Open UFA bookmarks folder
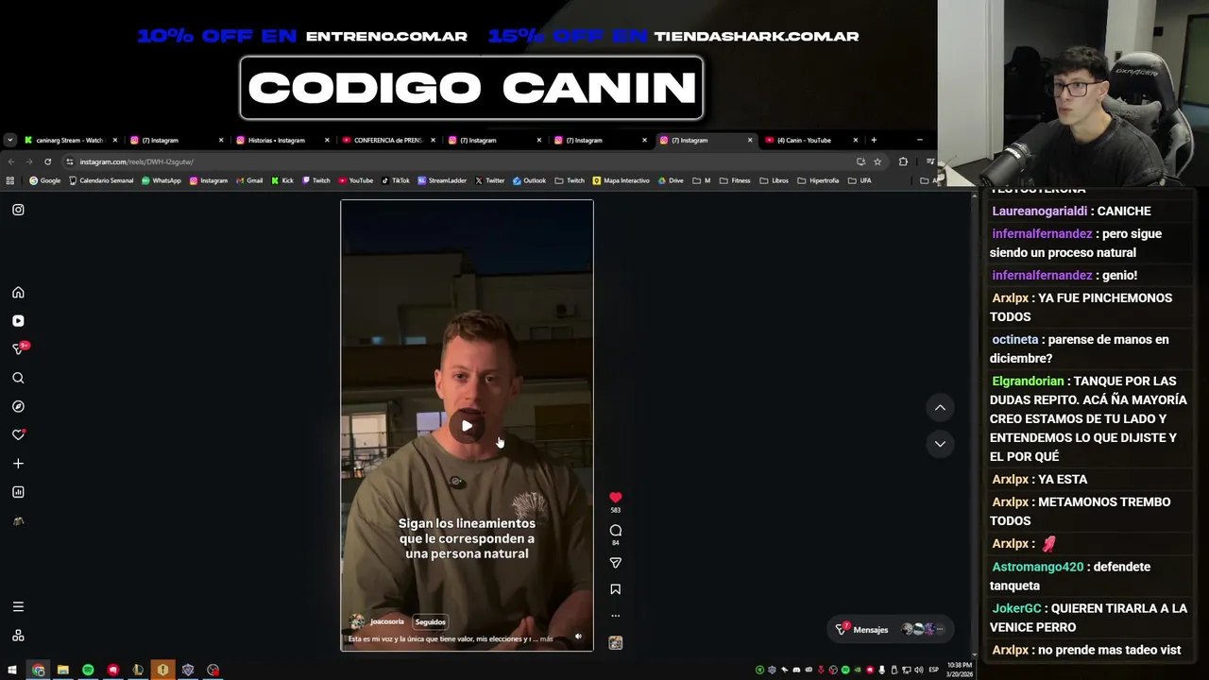The height and width of the screenshot is (680, 1209). click(x=859, y=180)
